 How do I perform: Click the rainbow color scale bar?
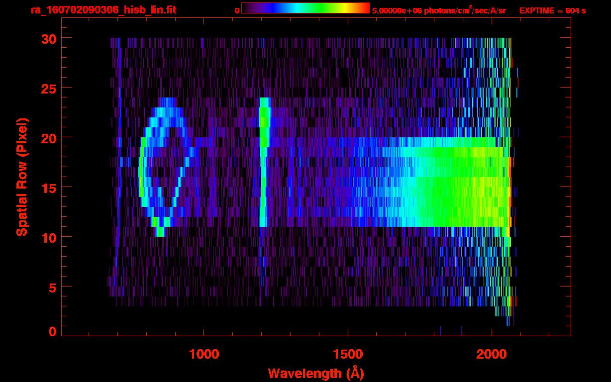pyautogui.click(x=305, y=8)
